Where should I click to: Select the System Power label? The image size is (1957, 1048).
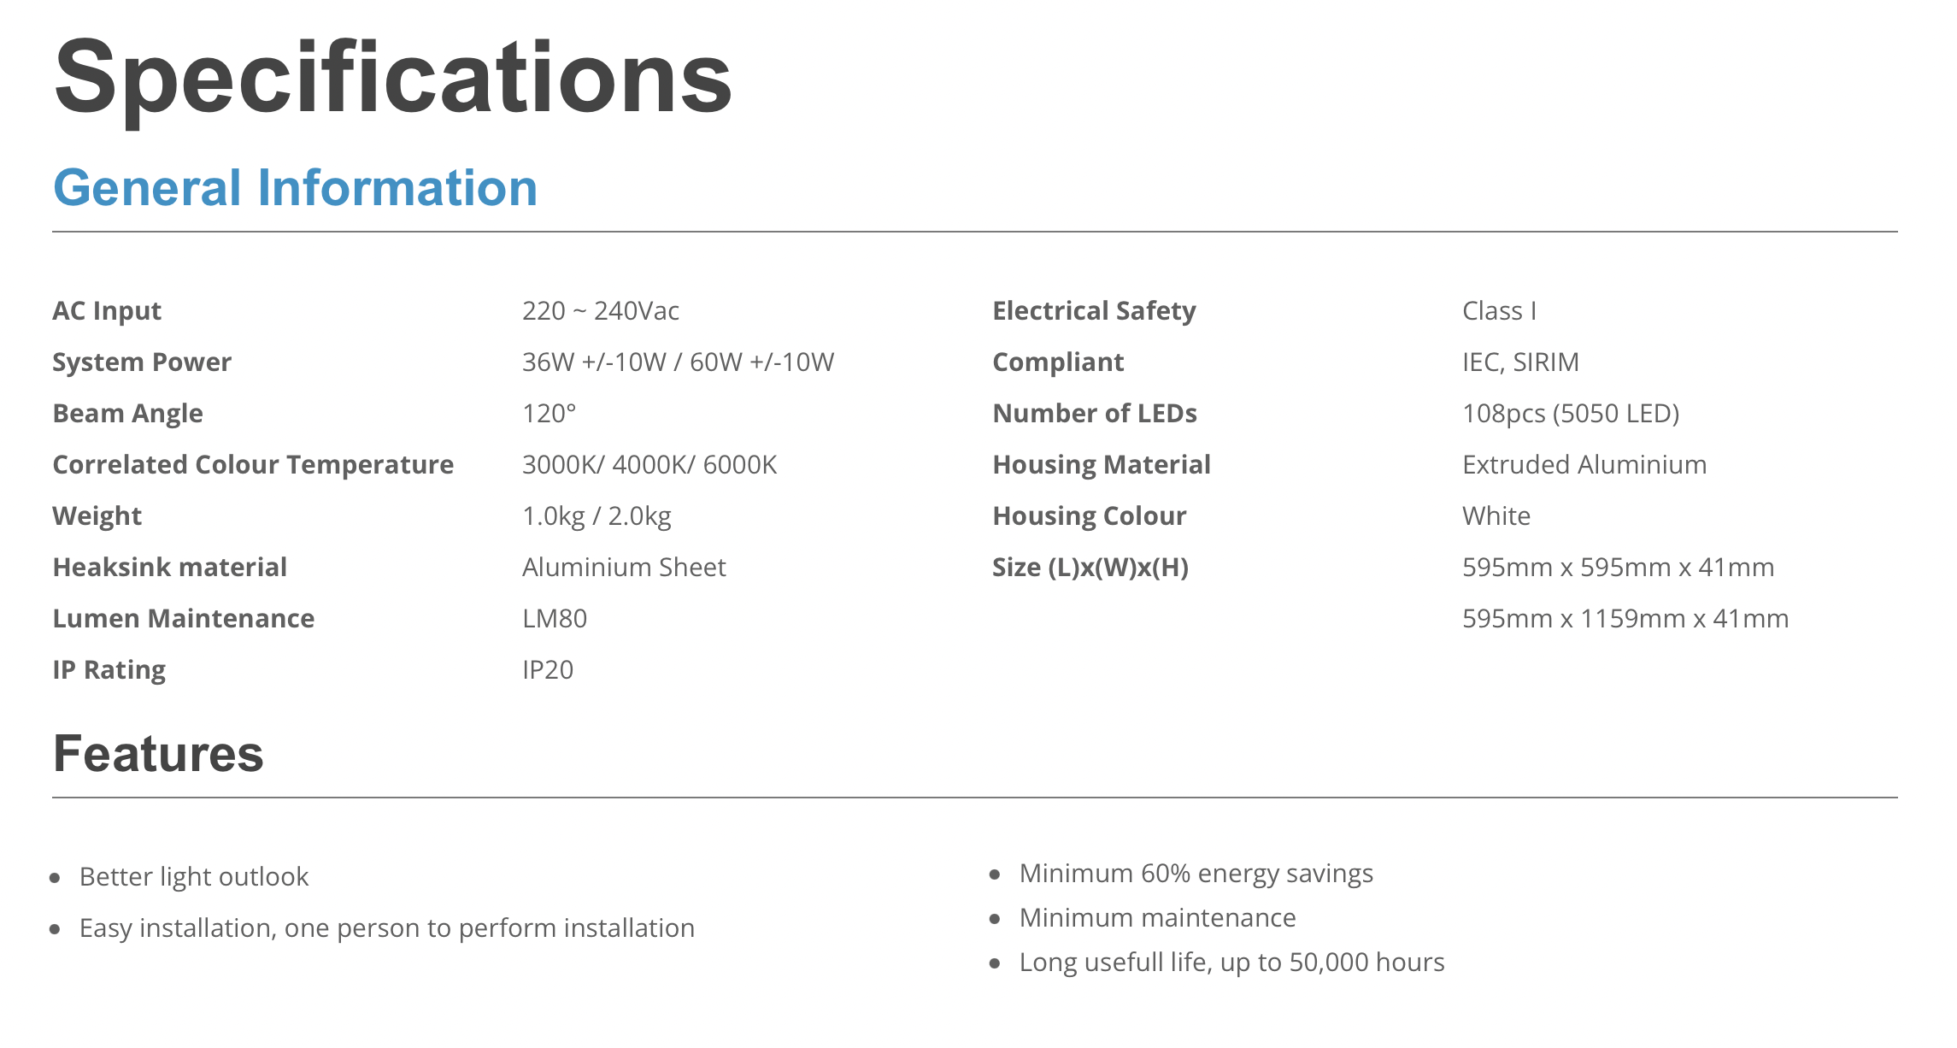(x=142, y=362)
